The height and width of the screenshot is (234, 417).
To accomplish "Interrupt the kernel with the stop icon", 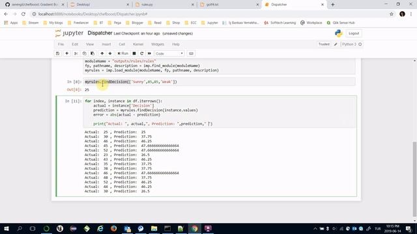I will point(134,53).
